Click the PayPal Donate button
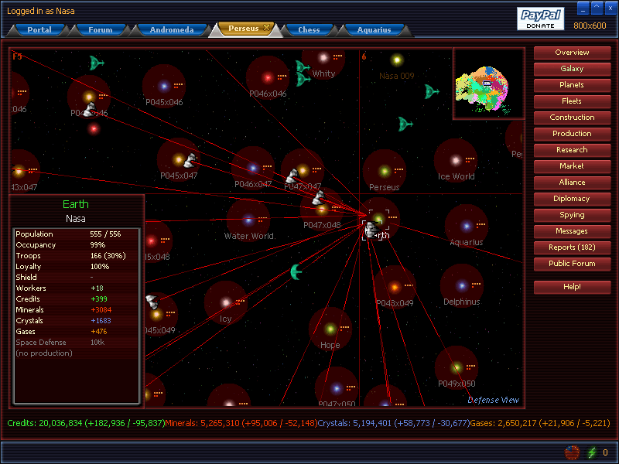Screen dimensions: 619x464 pos(540,19)
